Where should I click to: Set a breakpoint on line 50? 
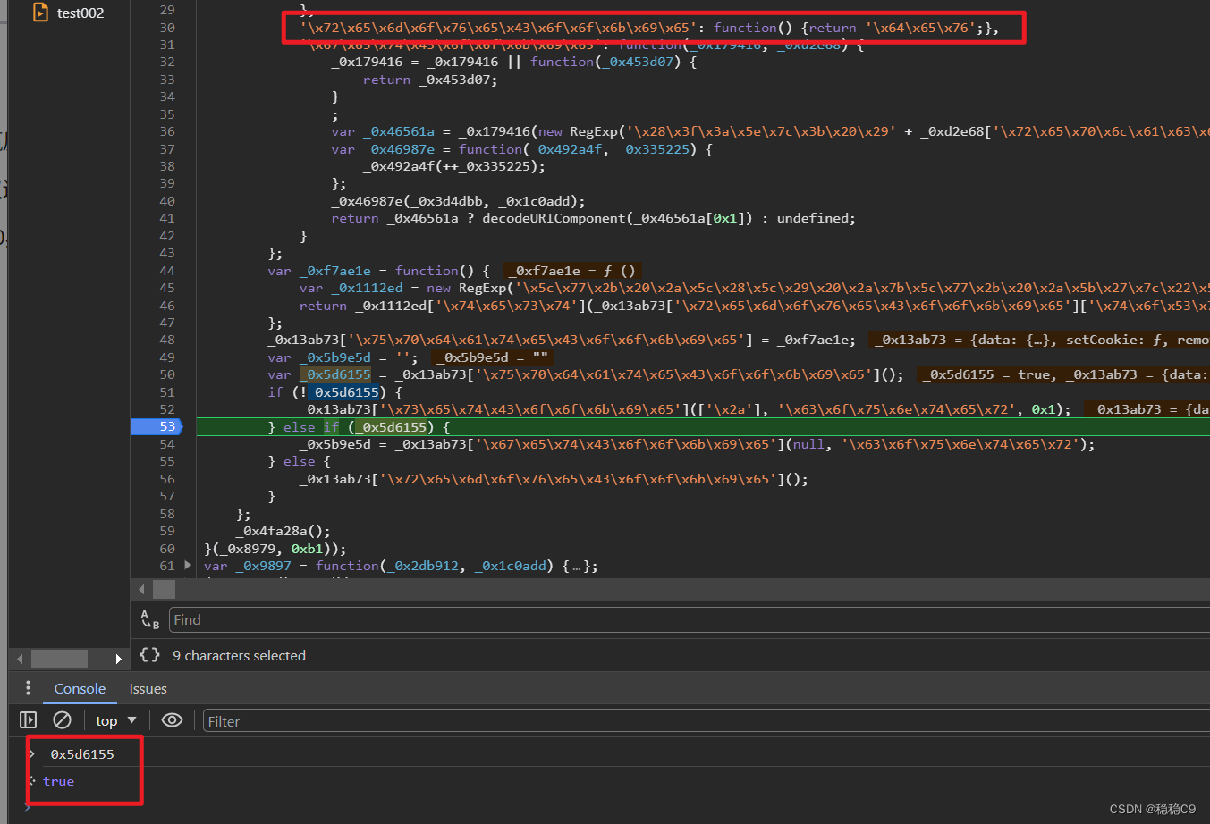[167, 374]
